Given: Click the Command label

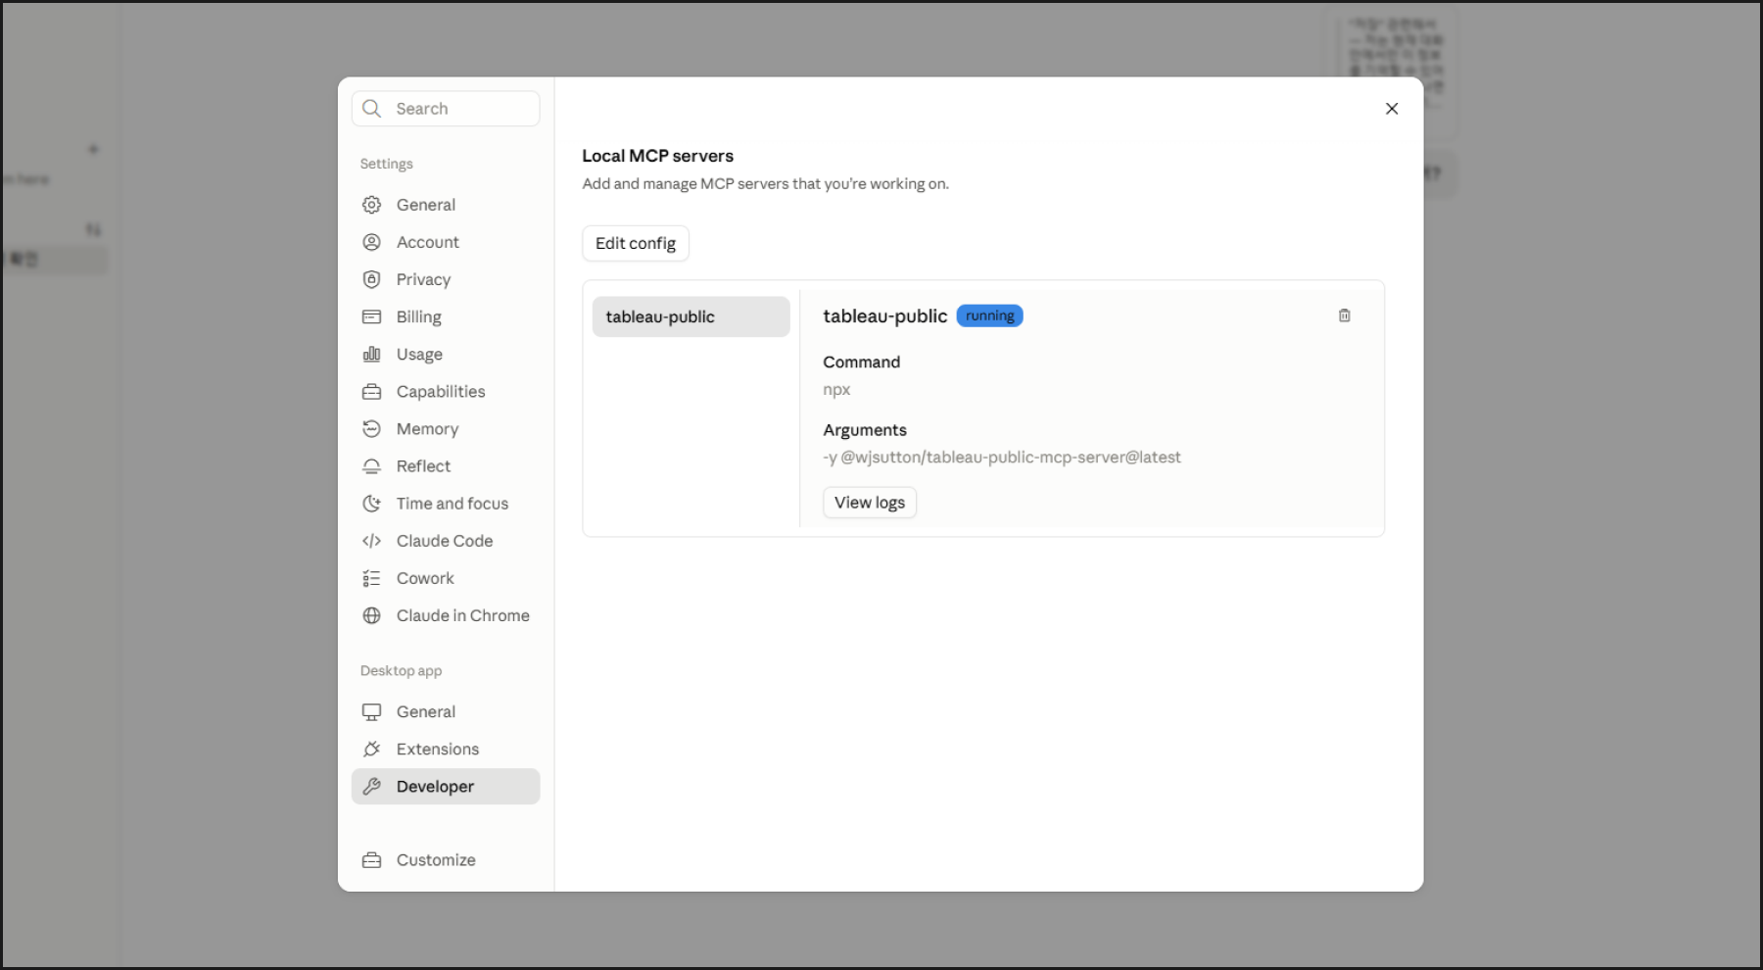Looking at the screenshot, I should [862, 362].
